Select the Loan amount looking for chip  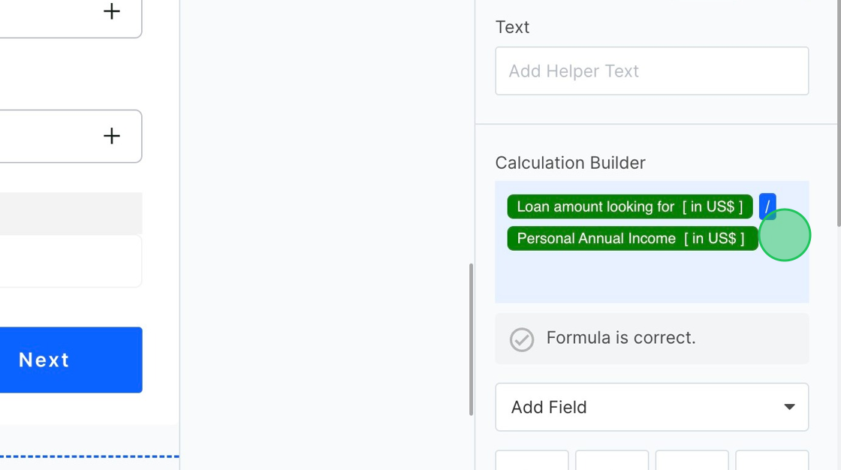(629, 206)
